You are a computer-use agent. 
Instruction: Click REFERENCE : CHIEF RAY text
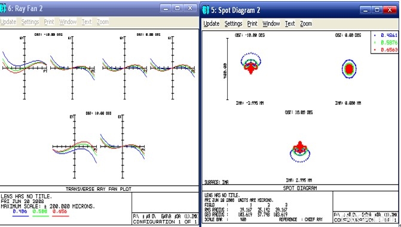(x=301, y=219)
